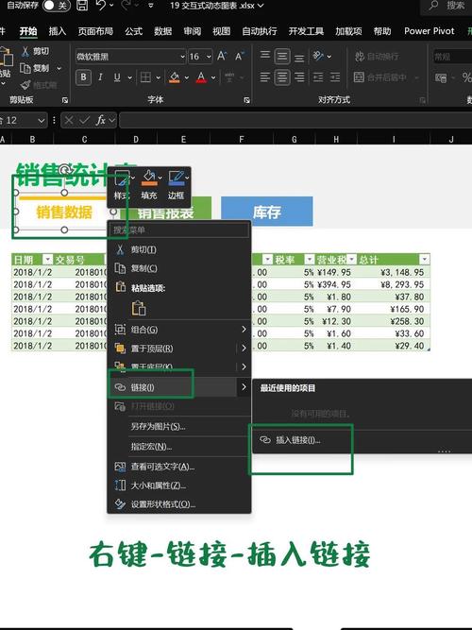Choose 查看可选文字(A)...
The width and height of the screenshot is (472, 630).
tap(179, 467)
